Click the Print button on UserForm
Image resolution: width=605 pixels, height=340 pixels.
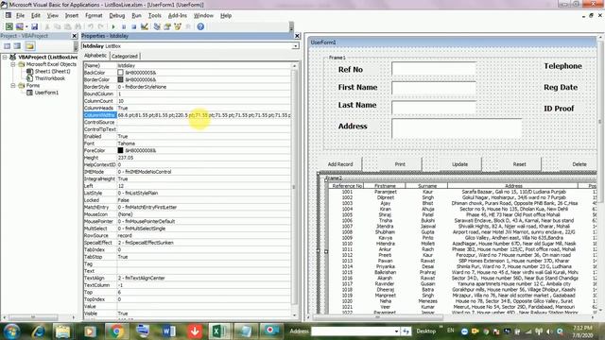coord(400,164)
